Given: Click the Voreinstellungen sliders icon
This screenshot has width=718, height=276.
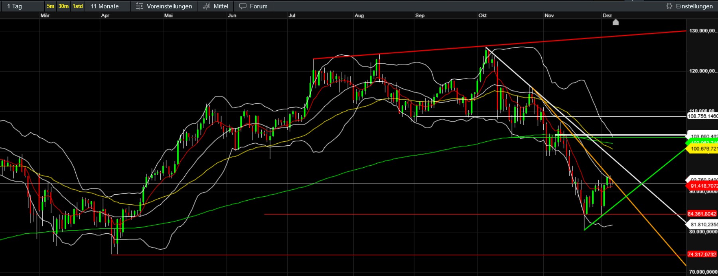Looking at the screenshot, I should [x=139, y=6].
